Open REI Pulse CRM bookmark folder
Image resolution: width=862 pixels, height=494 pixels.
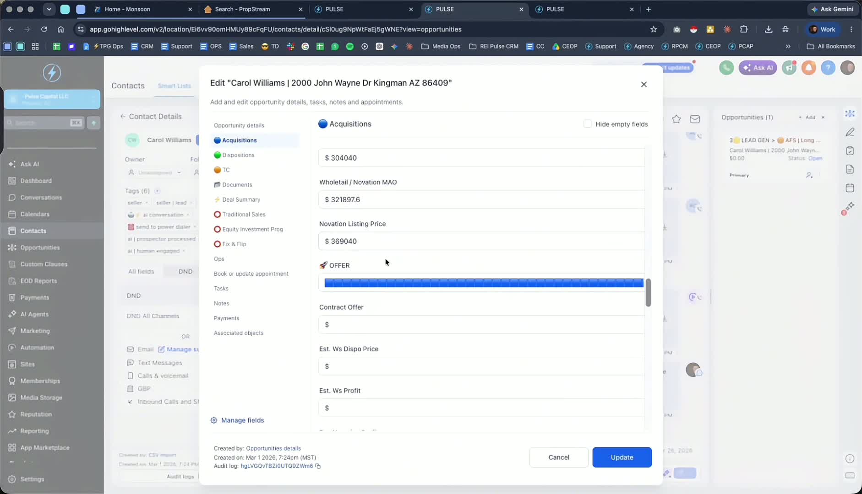pyautogui.click(x=494, y=46)
